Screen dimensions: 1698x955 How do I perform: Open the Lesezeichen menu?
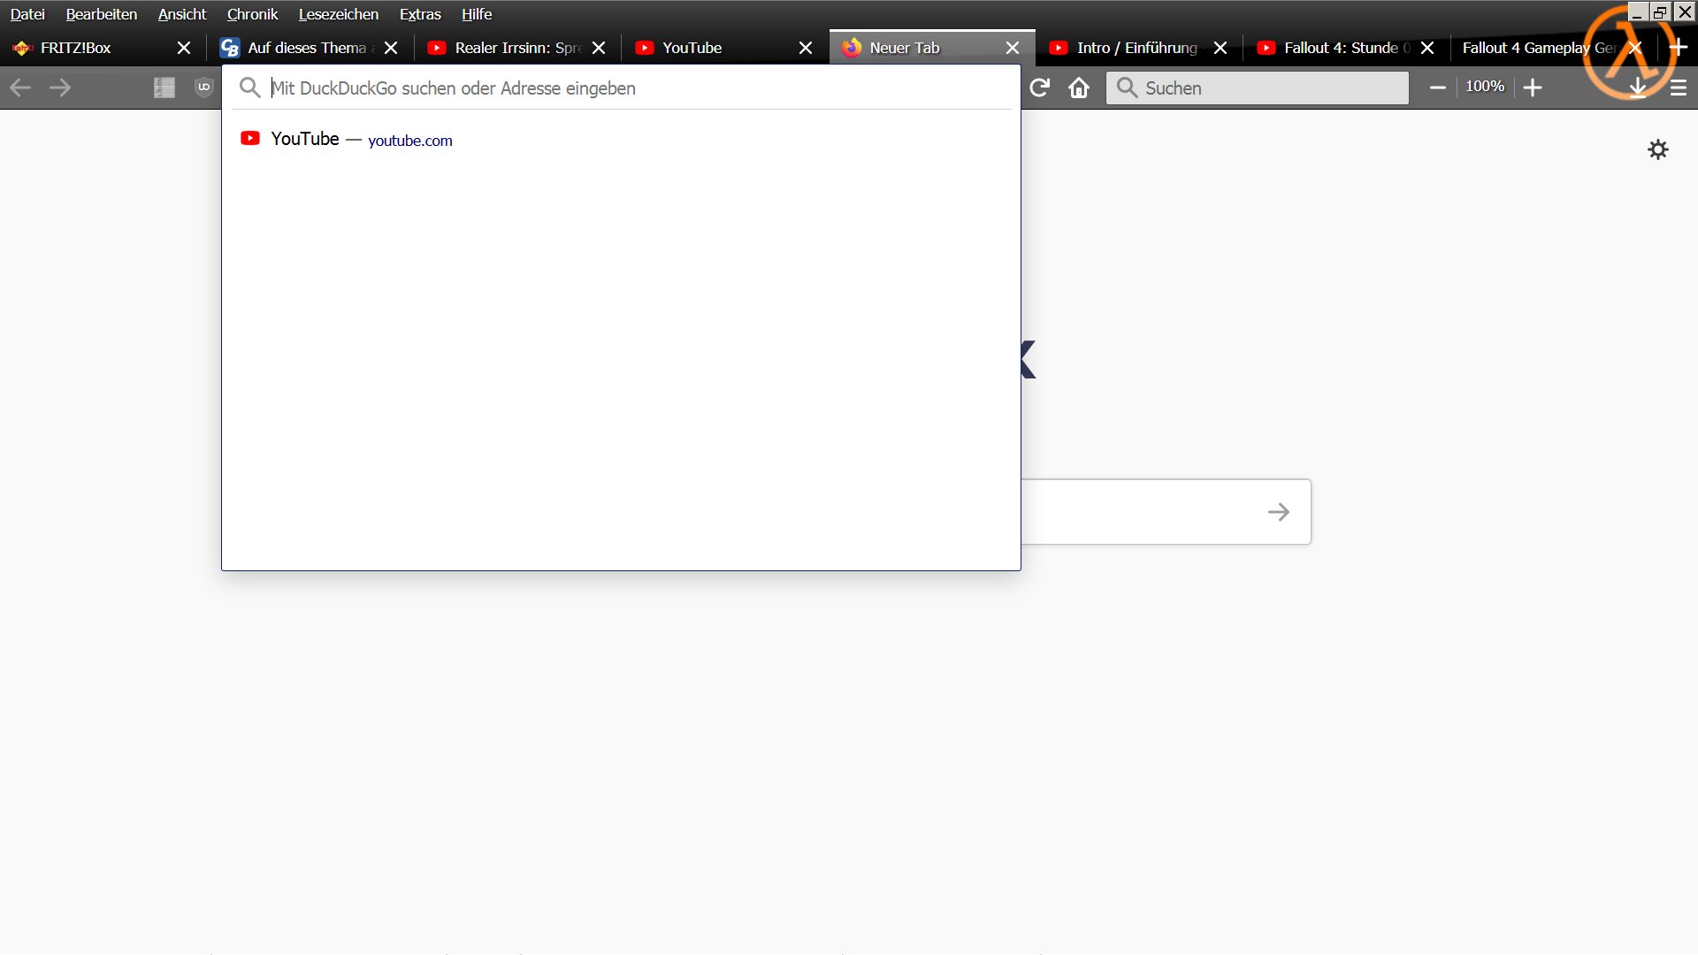(x=338, y=14)
